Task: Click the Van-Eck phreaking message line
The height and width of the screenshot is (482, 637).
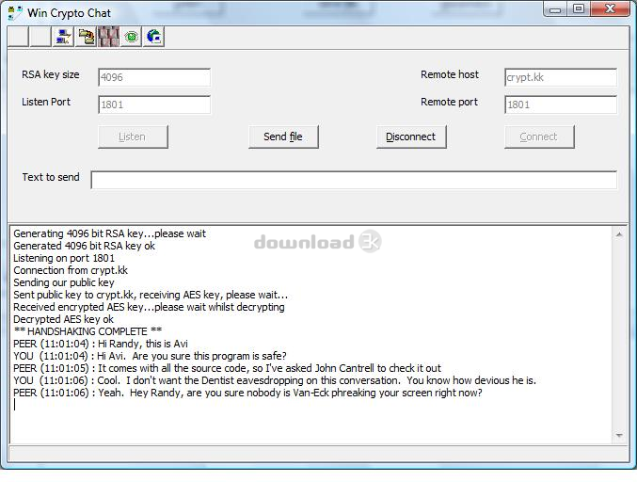Action: [247, 393]
